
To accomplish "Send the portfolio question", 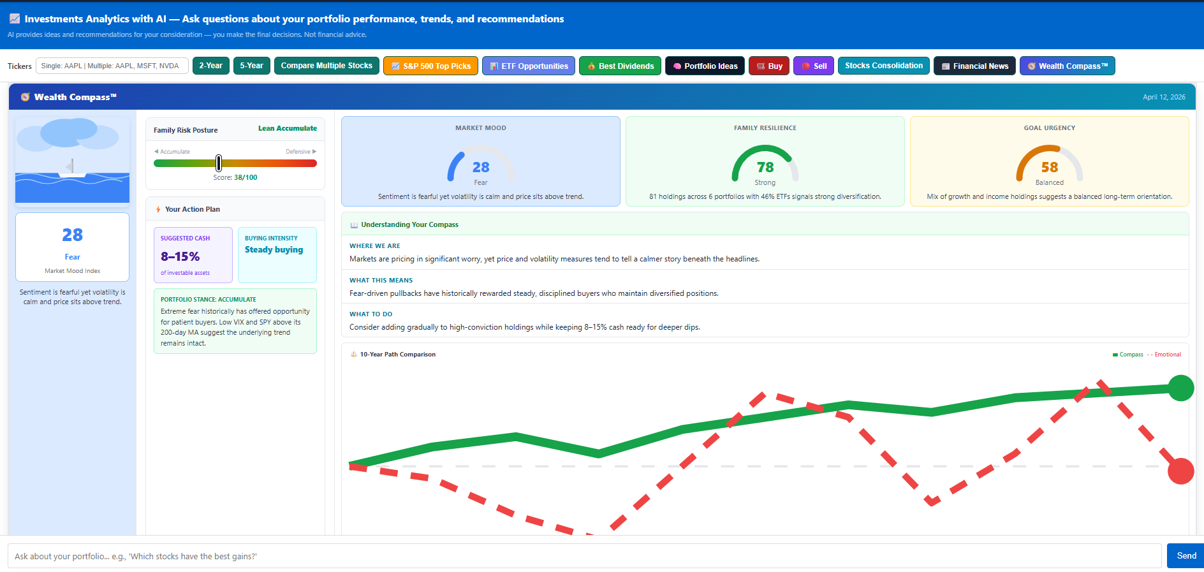I will point(1186,555).
